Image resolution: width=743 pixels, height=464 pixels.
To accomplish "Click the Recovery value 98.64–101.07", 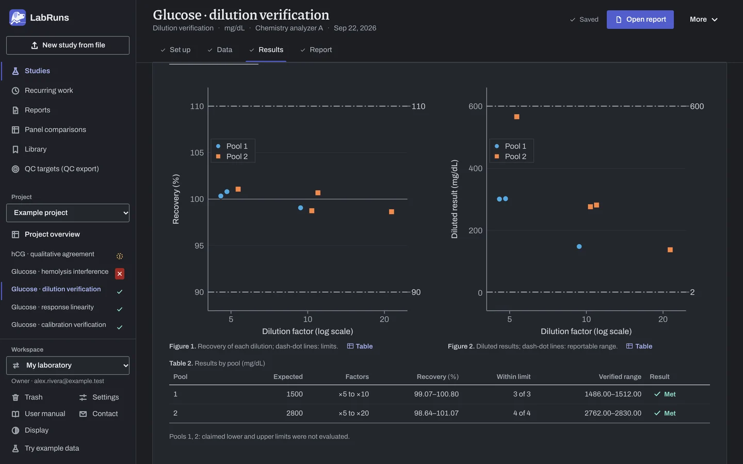I will point(437,413).
